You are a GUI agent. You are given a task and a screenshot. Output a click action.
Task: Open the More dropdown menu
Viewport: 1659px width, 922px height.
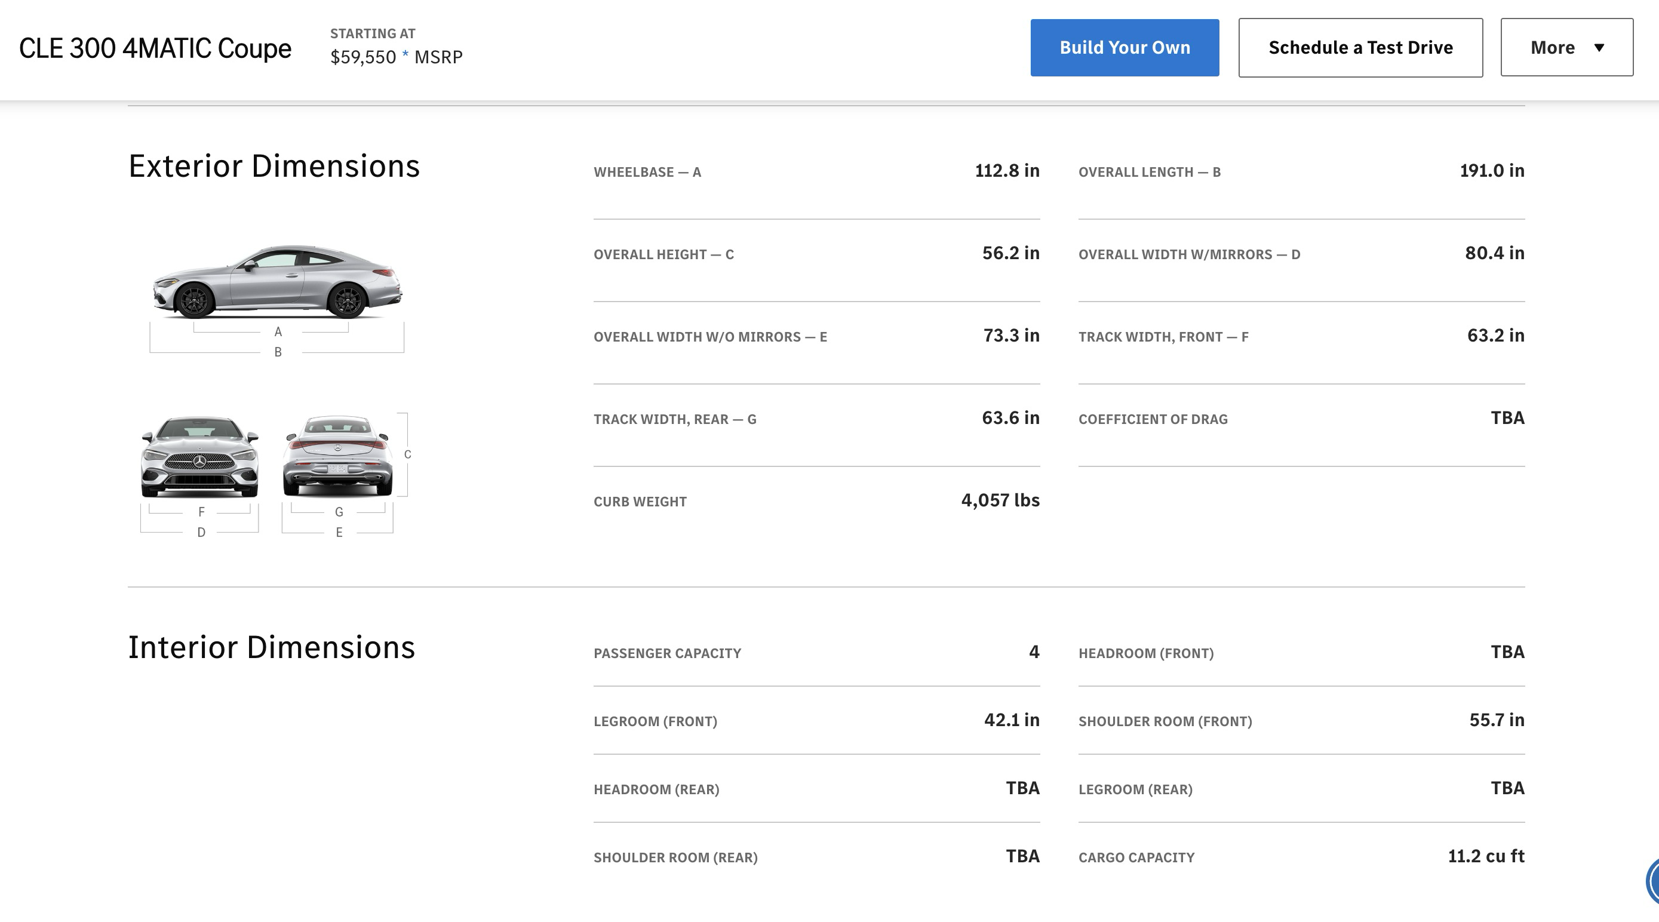tap(1566, 48)
